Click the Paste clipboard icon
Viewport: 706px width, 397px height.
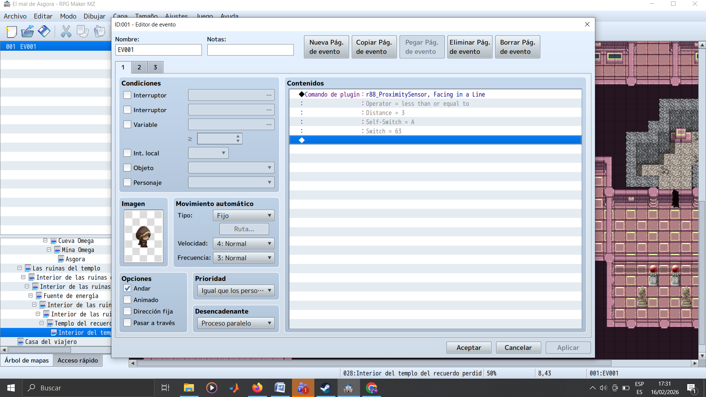[99, 32]
